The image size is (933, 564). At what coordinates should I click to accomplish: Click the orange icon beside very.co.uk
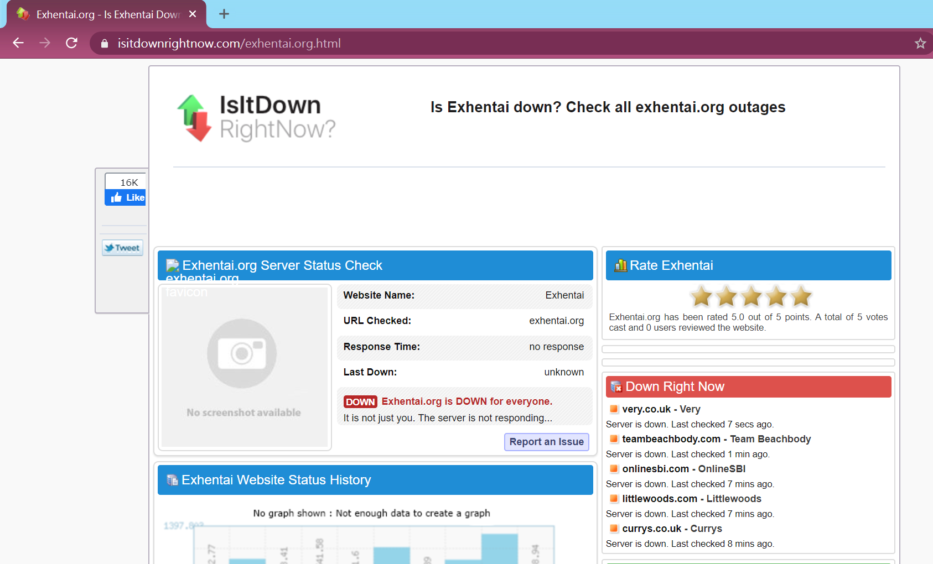(x=614, y=409)
